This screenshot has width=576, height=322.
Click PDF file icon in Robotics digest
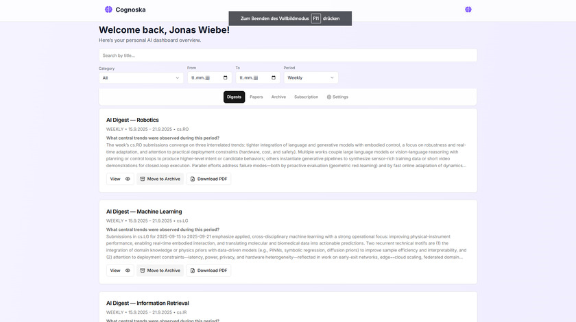pos(193,179)
